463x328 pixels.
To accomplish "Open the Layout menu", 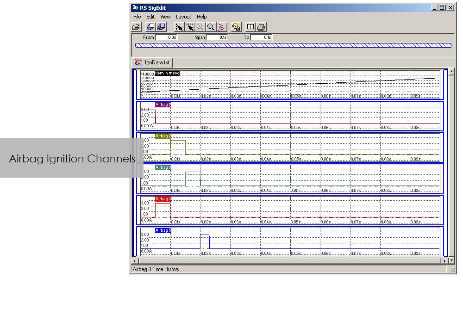I will [183, 17].
